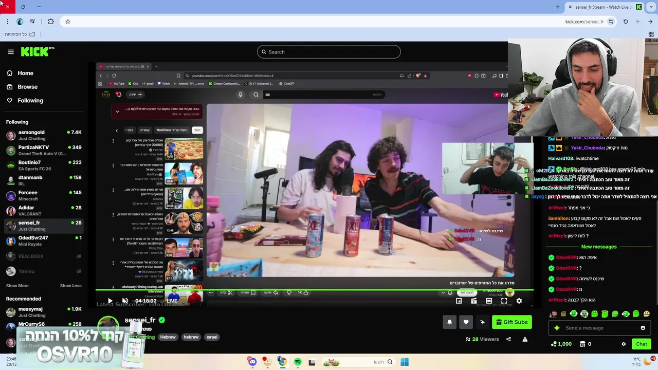Image resolution: width=658 pixels, height=370 pixels.
Task: Open Discord from the taskbar
Action: point(252,362)
